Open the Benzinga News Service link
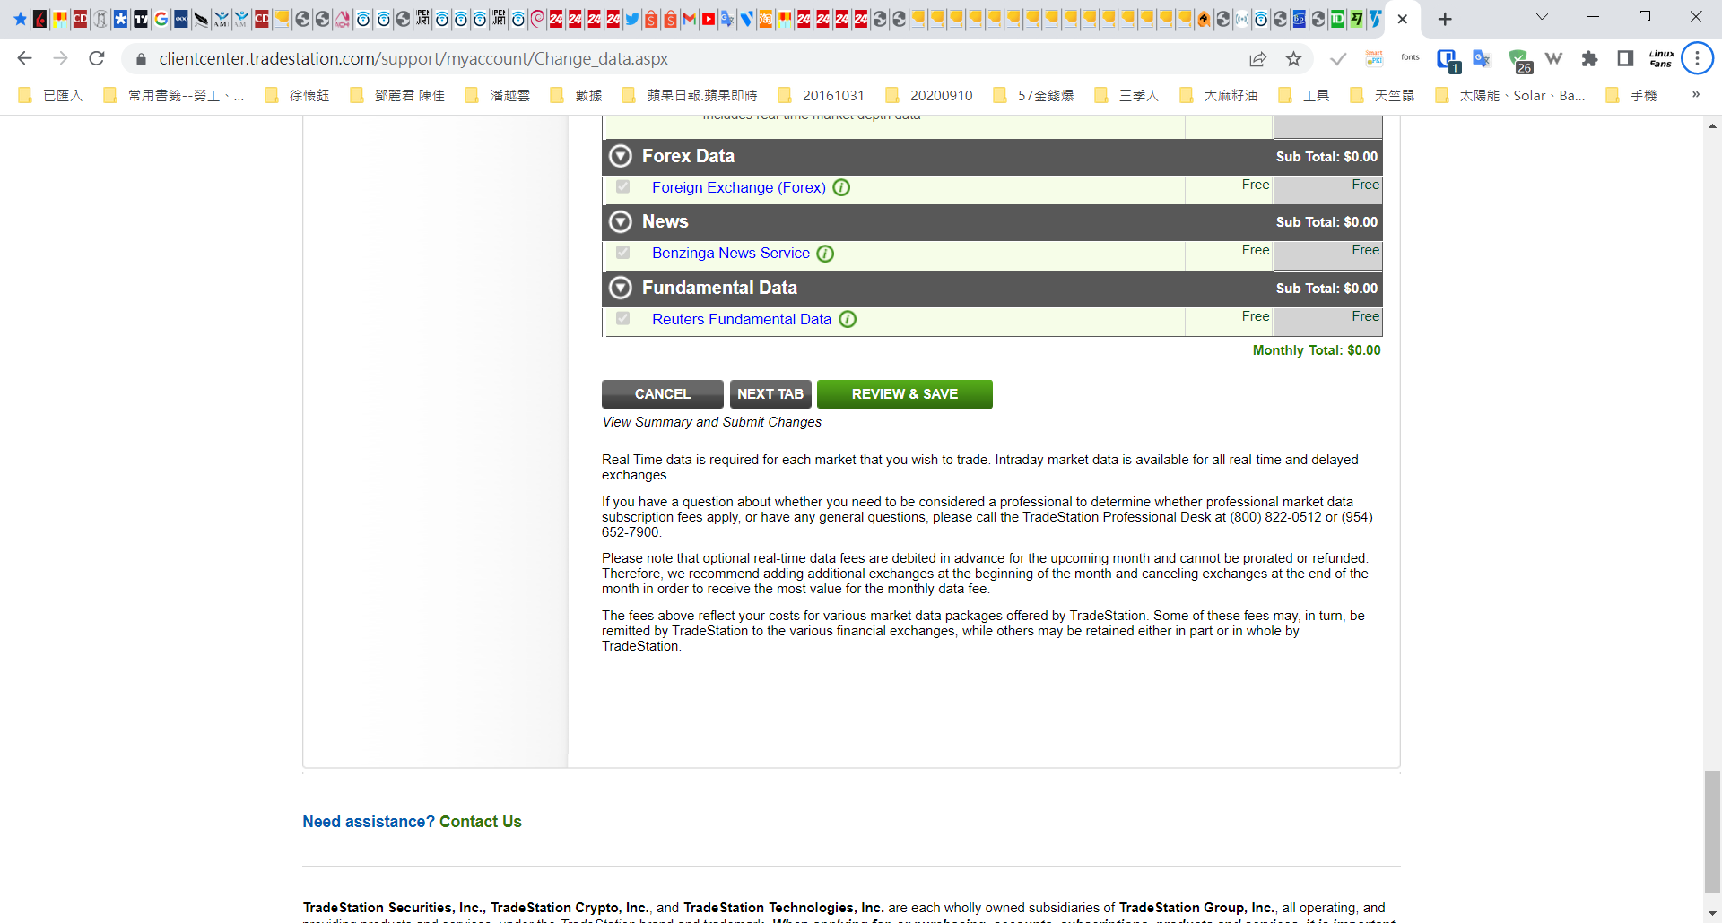 point(731,253)
